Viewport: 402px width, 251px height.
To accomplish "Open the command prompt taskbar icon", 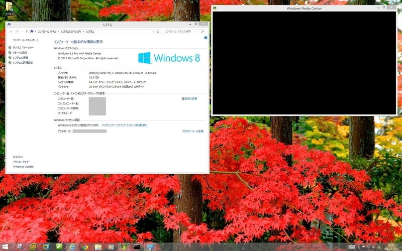I will pos(137,246).
